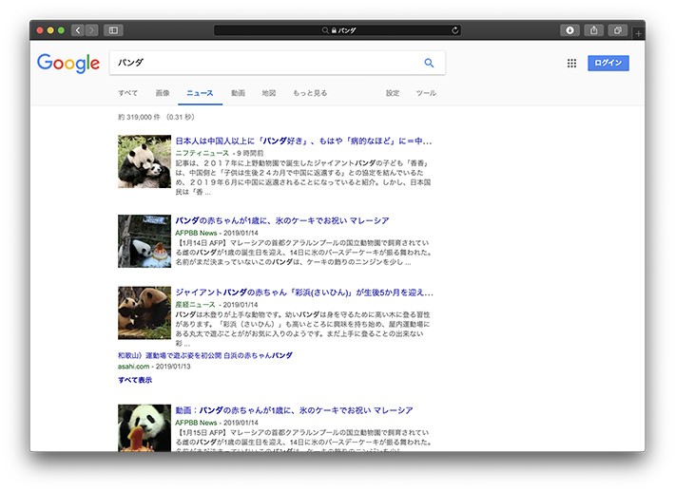
Task: Reload the page with the refresh icon
Action: 455,30
